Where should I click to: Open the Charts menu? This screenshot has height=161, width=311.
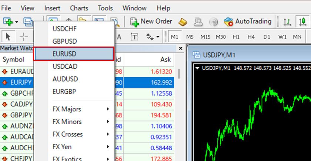[79, 8]
